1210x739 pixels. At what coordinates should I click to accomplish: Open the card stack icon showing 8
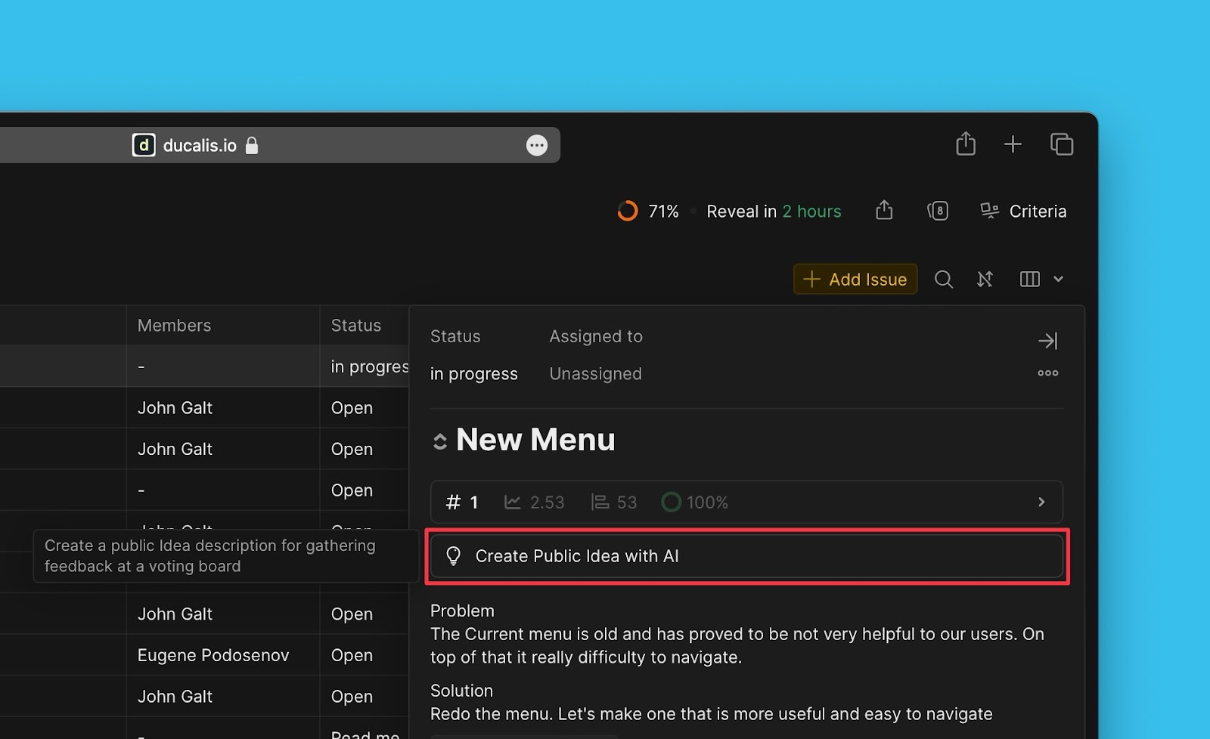939,211
